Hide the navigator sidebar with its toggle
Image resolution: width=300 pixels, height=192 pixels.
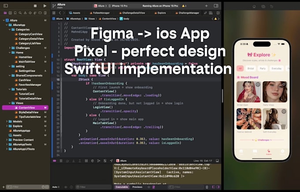pyautogui.click(x=6, y=6)
